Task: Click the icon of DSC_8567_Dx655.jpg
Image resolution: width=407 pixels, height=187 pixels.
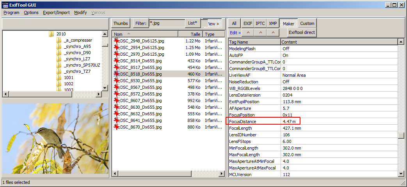Action: tap(117, 87)
